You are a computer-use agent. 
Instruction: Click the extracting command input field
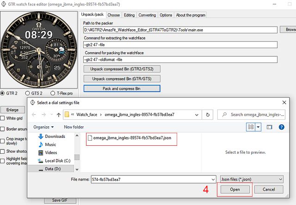180,45
